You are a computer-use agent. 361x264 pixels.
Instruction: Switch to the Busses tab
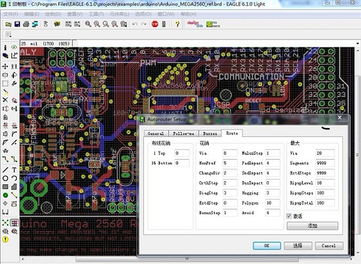210,133
